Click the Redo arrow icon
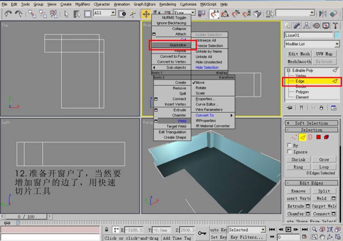The image size is (343, 241). (18, 14)
